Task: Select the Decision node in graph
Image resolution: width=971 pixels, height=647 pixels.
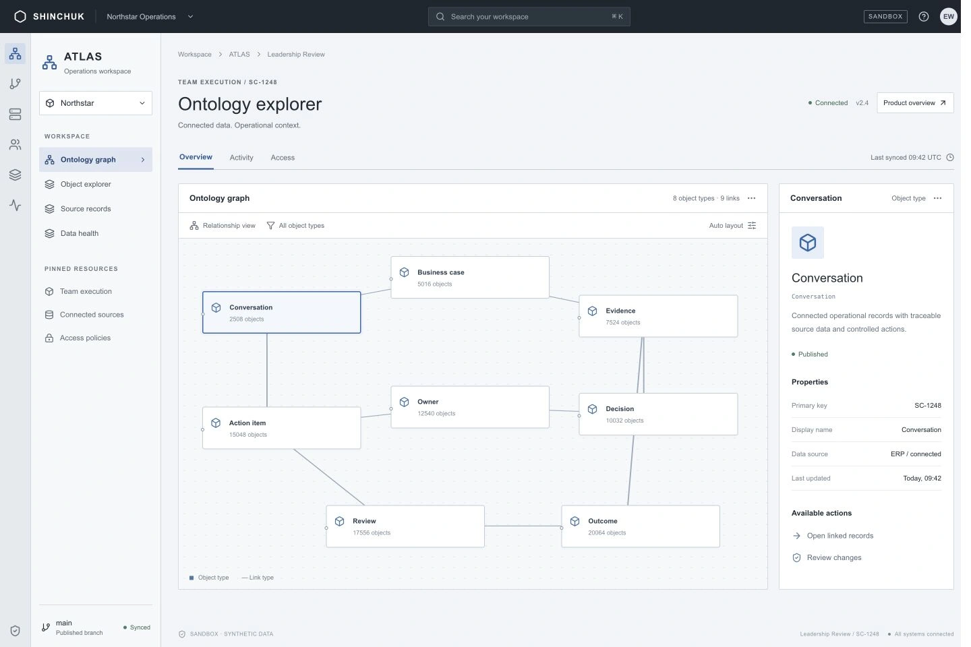Action: point(658,414)
